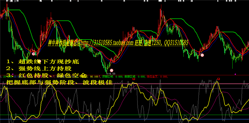Click the green horizontal bottom-zone line

[124, 115]
